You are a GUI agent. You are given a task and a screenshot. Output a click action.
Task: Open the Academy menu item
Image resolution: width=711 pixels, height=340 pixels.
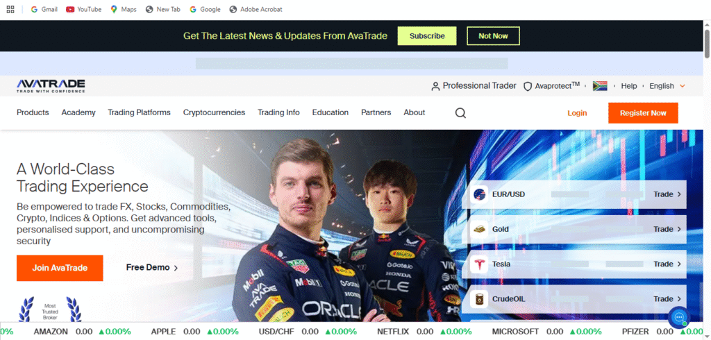[x=78, y=112]
